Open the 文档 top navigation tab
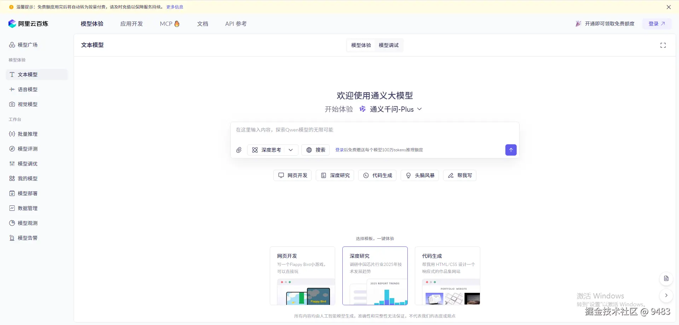Viewport: 679px width, 325px height. [203, 24]
